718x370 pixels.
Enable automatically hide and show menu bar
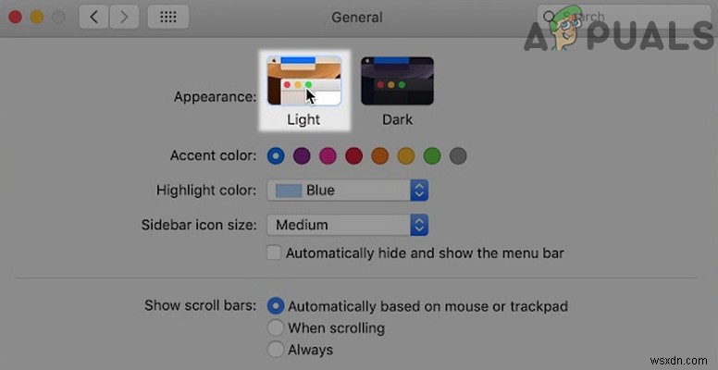point(274,253)
